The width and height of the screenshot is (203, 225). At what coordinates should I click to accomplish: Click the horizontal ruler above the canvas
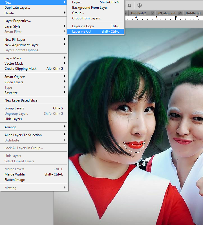click(x=164, y=18)
